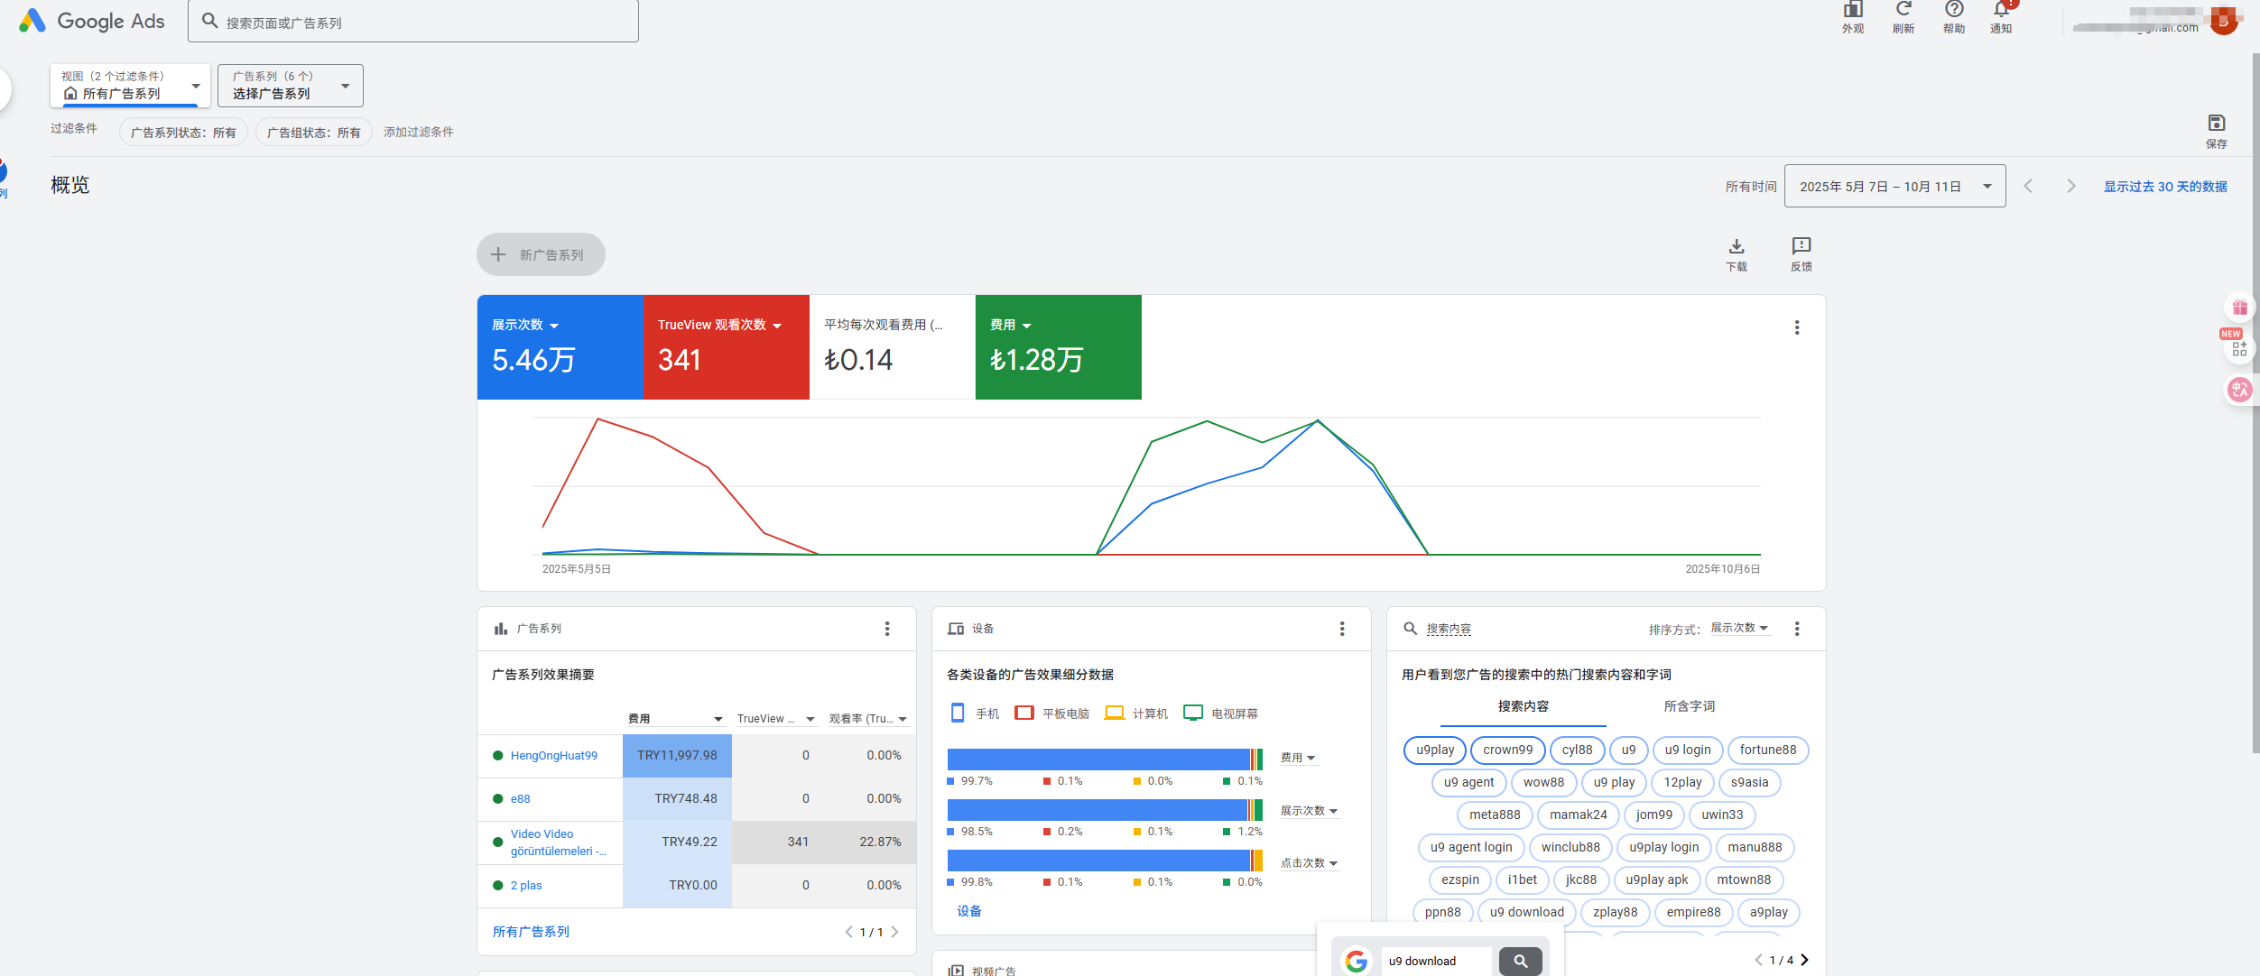Click the Refresh icon in header

(1903, 10)
